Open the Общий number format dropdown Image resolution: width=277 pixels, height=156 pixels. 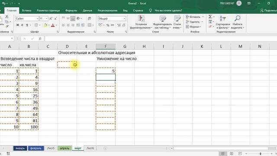coord(124,18)
